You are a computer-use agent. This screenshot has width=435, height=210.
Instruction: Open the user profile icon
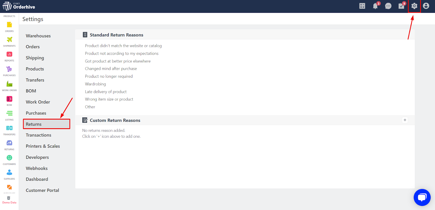point(426,6)
